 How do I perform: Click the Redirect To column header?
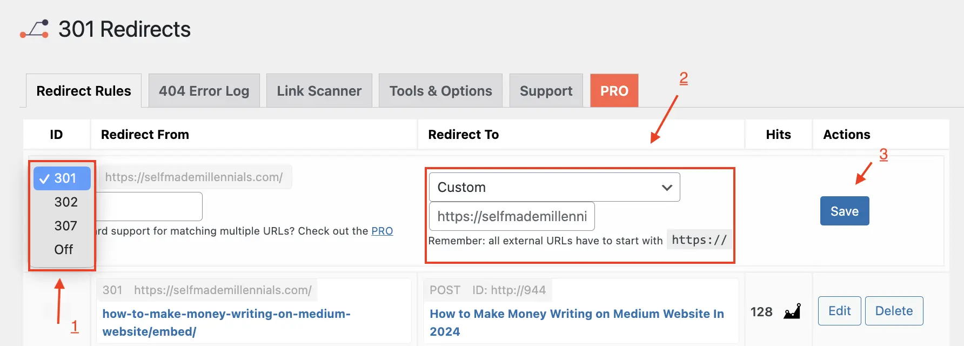click(464, 135)
